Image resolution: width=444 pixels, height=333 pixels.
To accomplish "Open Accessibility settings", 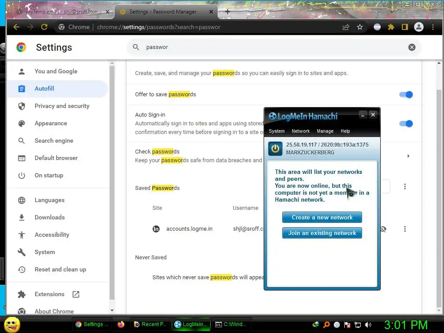I will click(x=58, y=235).
